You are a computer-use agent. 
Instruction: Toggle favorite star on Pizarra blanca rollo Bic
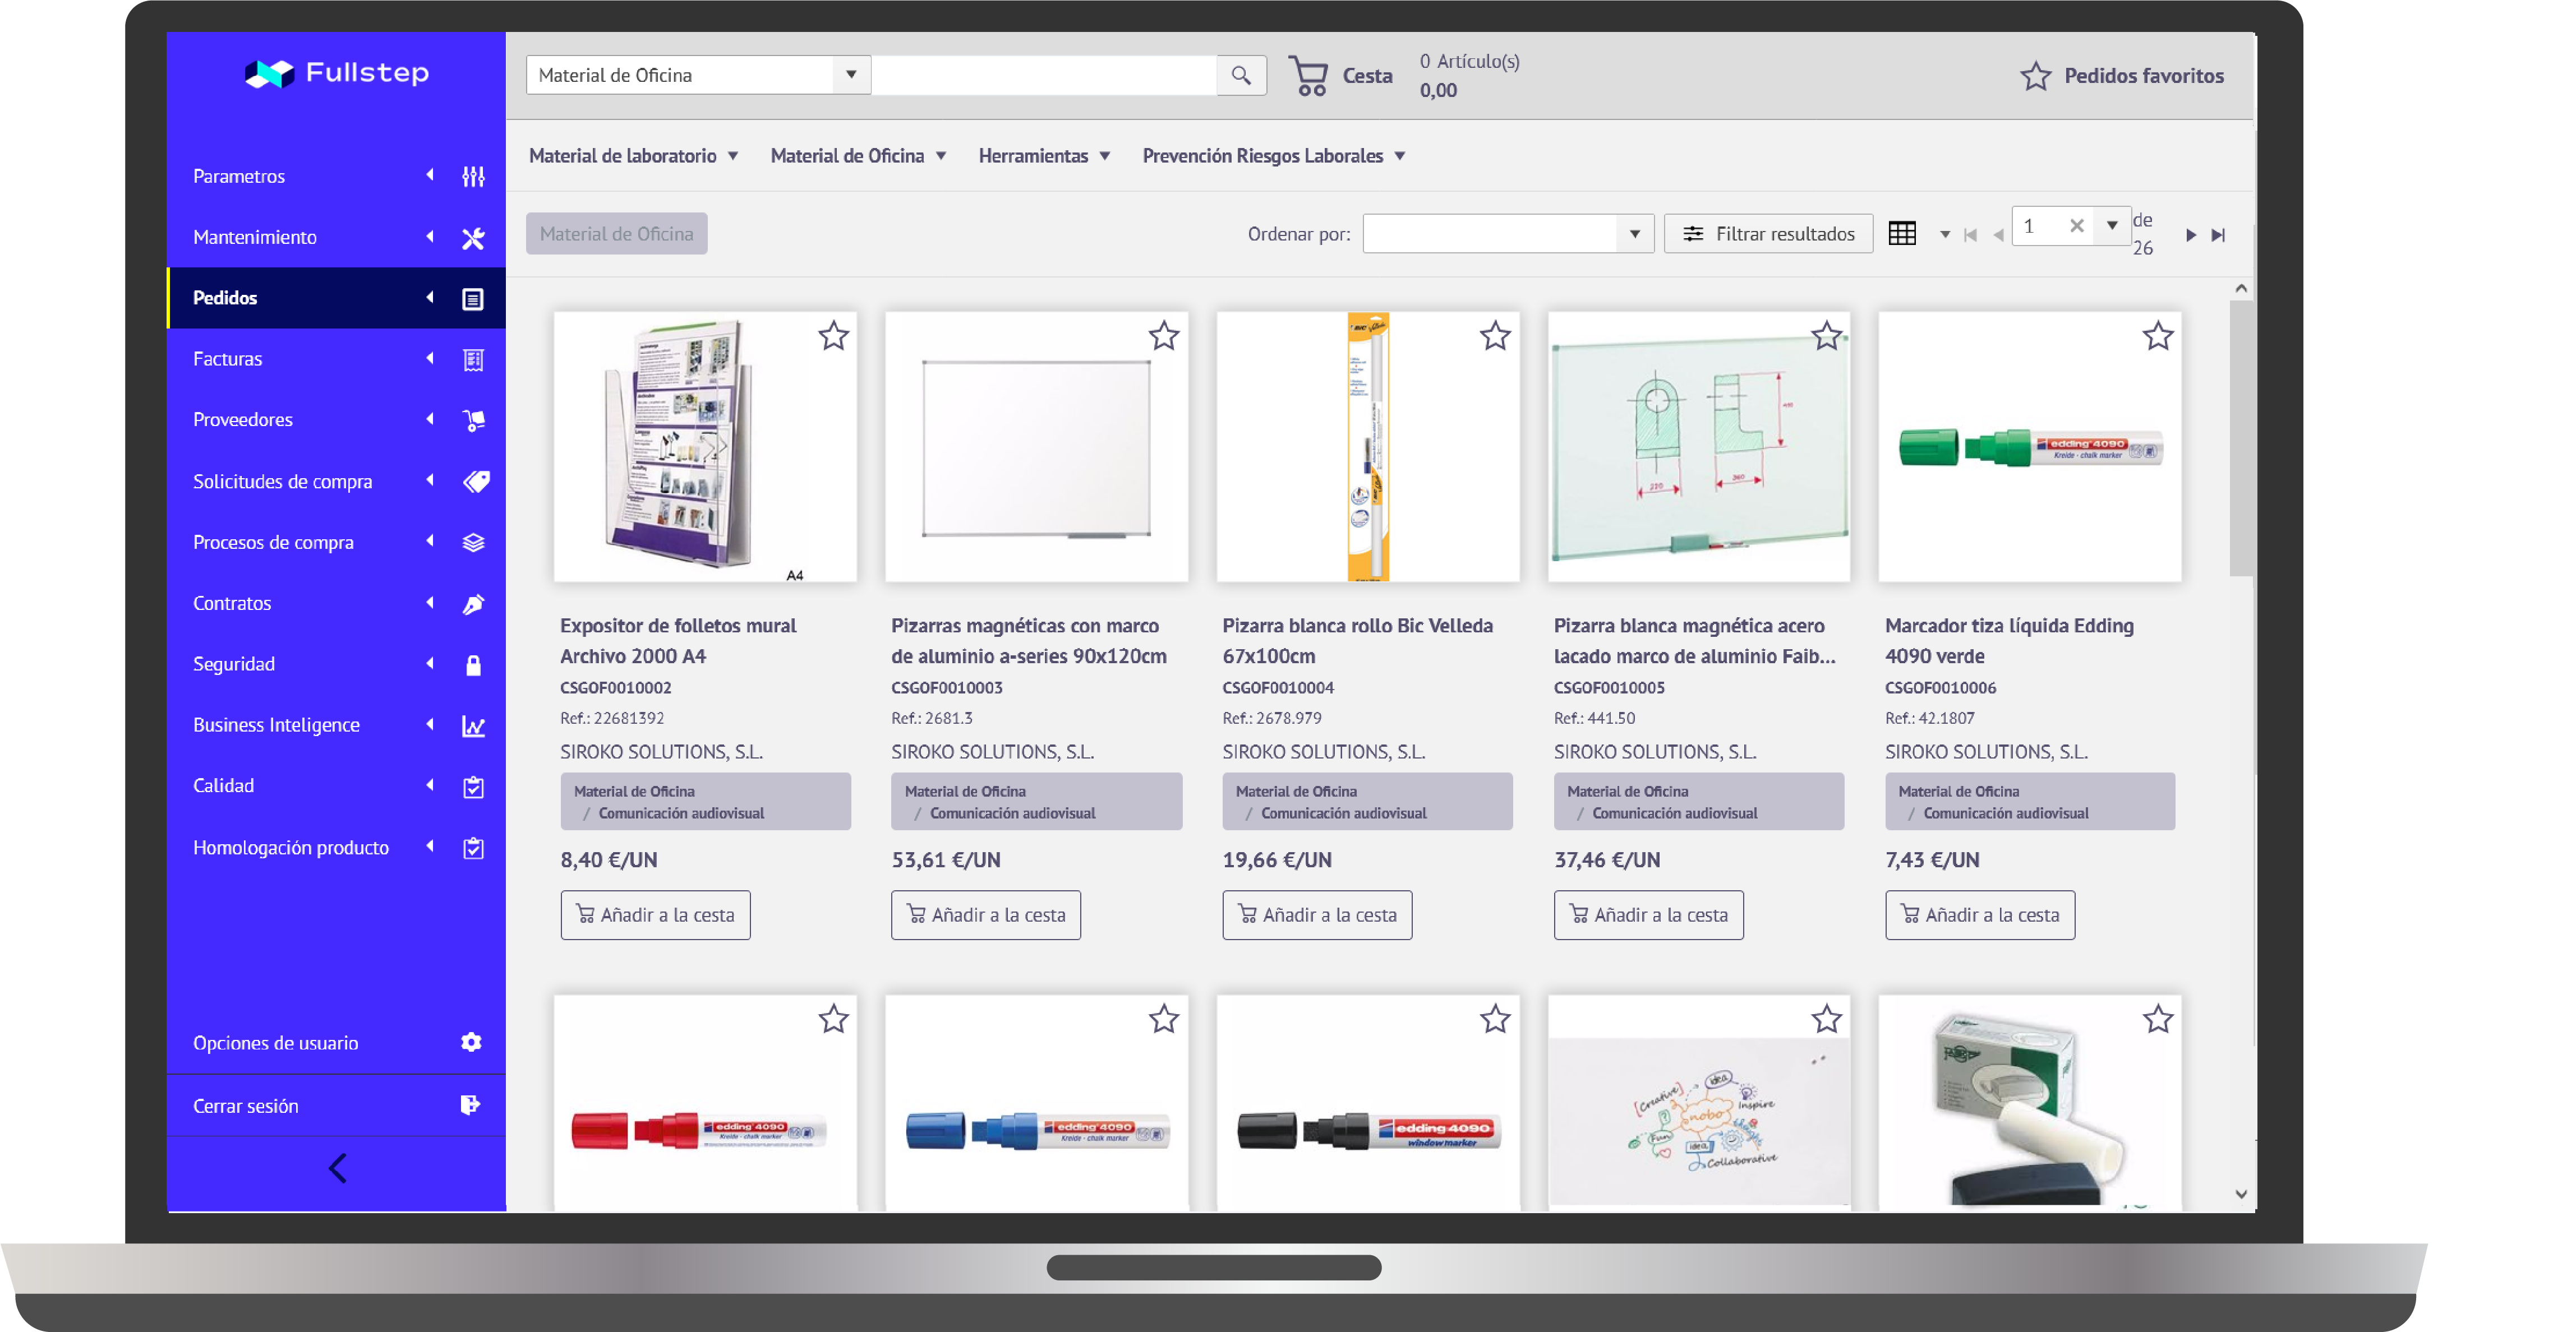click(x=1495, y=336)
